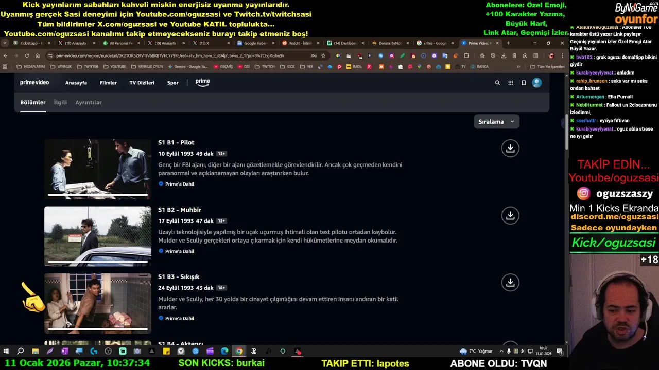This screenshot has height=370, width=659.
Task: Open Filmler in Prime Video navigation
Action: point(108,83)
